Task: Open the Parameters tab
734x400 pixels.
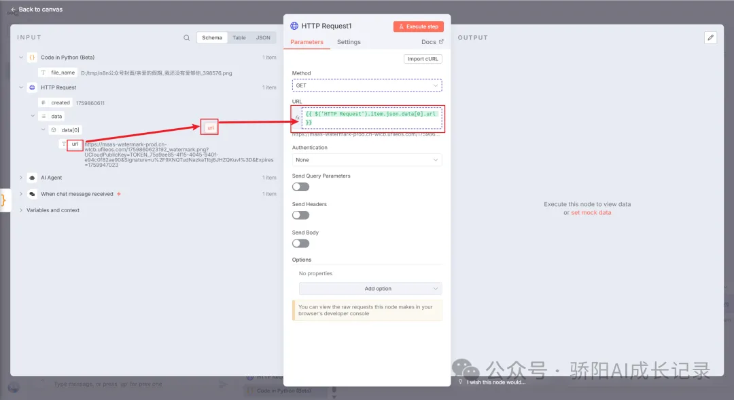Action: tap(307, 42)
